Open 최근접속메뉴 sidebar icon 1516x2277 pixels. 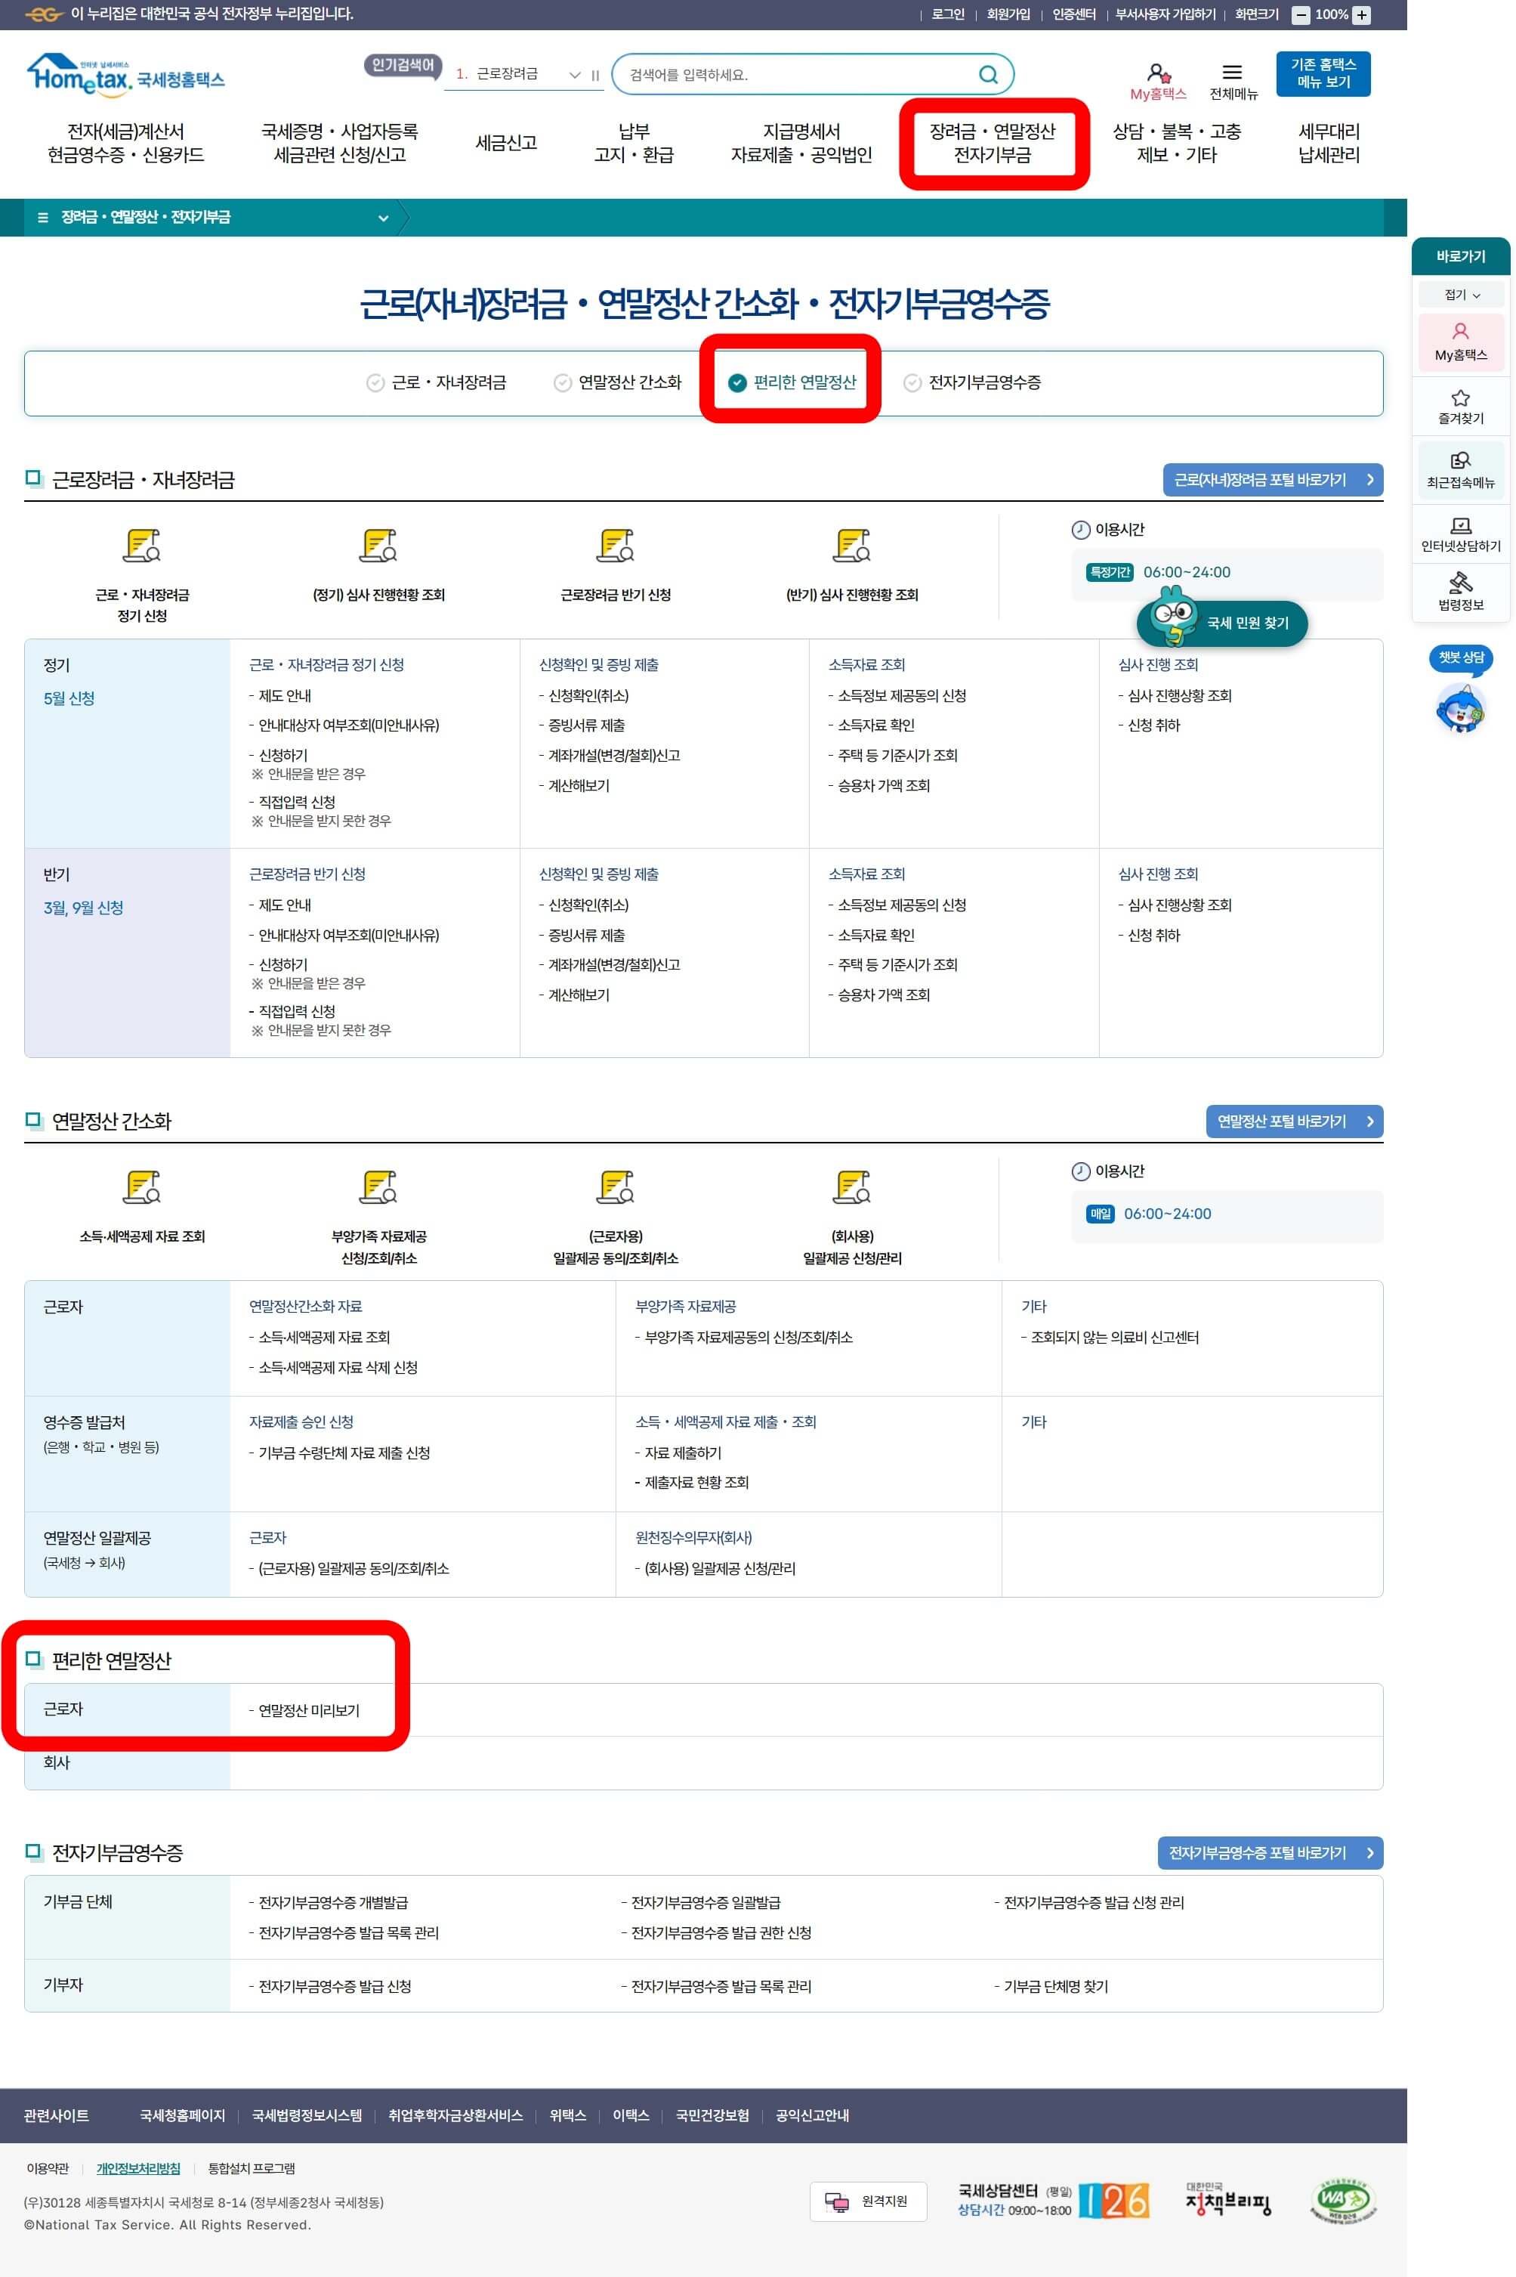(x=1460, y=462)
